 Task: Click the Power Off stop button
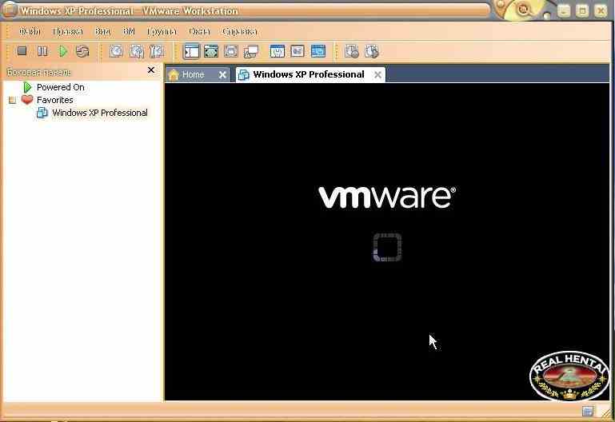pos(22,51)
